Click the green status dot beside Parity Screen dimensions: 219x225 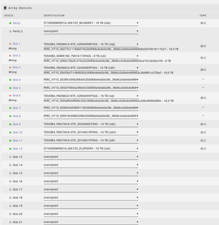(10, 23)
